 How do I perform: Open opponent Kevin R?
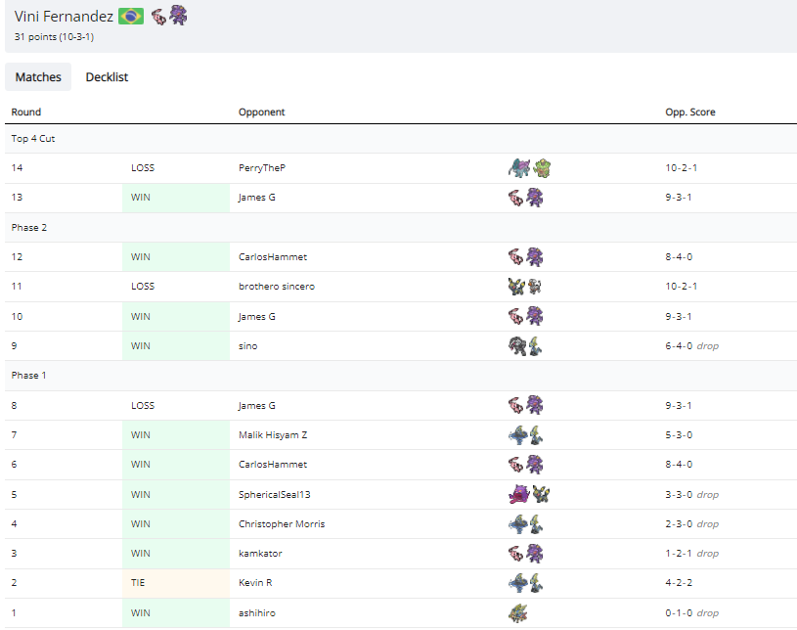pyautogui.click(x=255, y=583)
